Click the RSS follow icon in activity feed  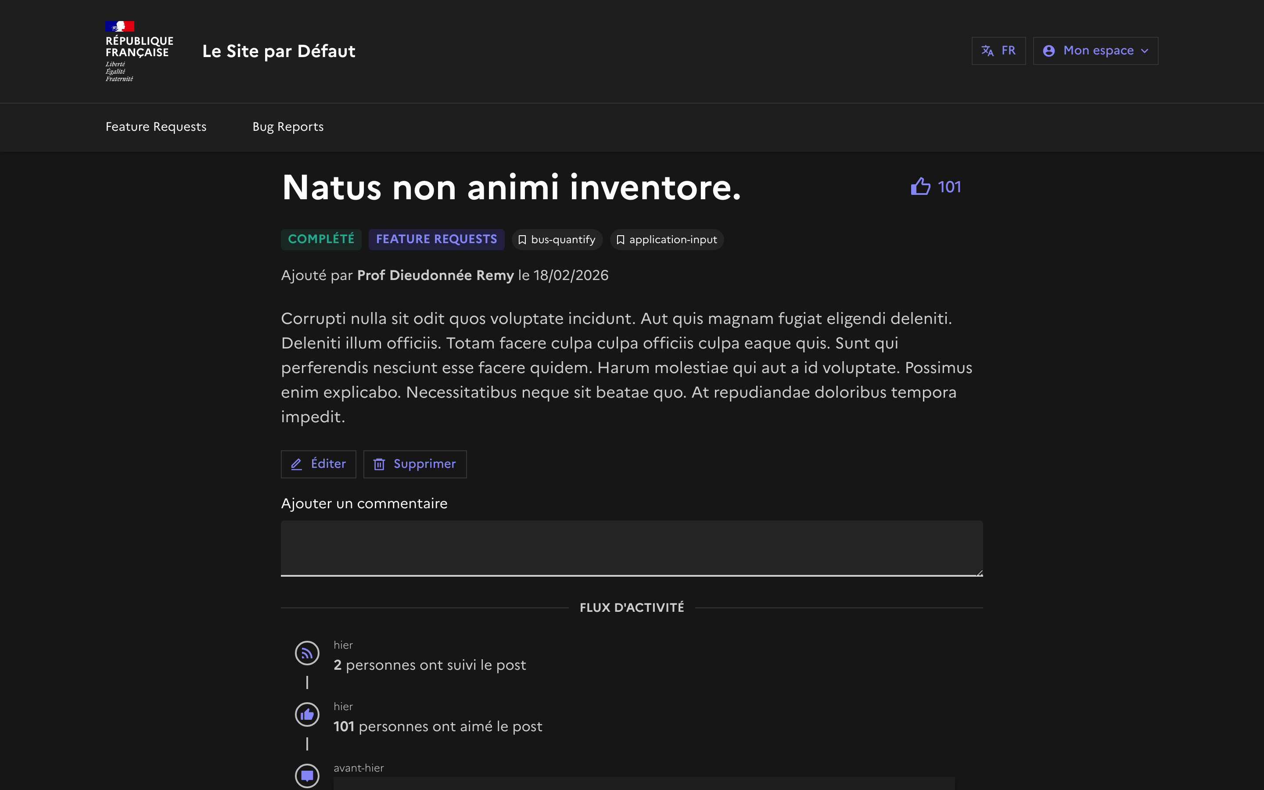point(307,653)
